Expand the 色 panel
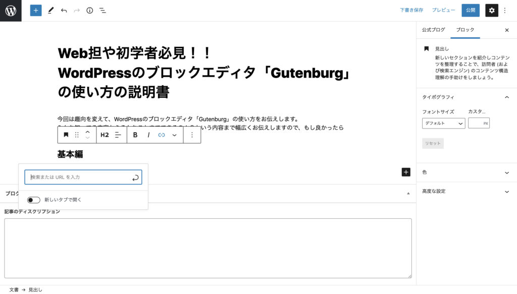 (x=466, y=172)
